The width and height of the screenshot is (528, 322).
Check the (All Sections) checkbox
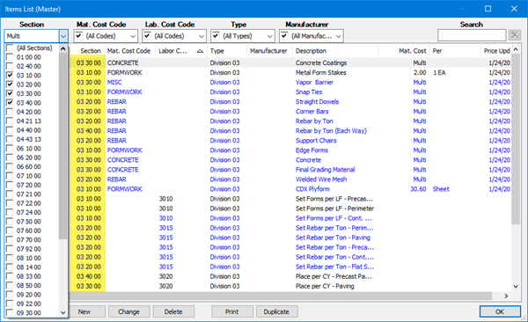pos(10,48)
